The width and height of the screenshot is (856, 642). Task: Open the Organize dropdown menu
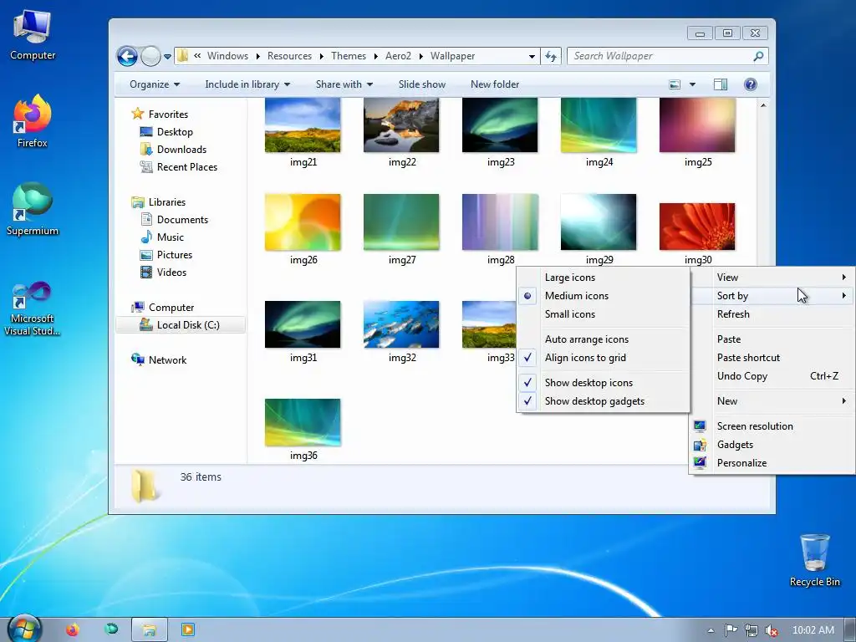pos(155,84)
